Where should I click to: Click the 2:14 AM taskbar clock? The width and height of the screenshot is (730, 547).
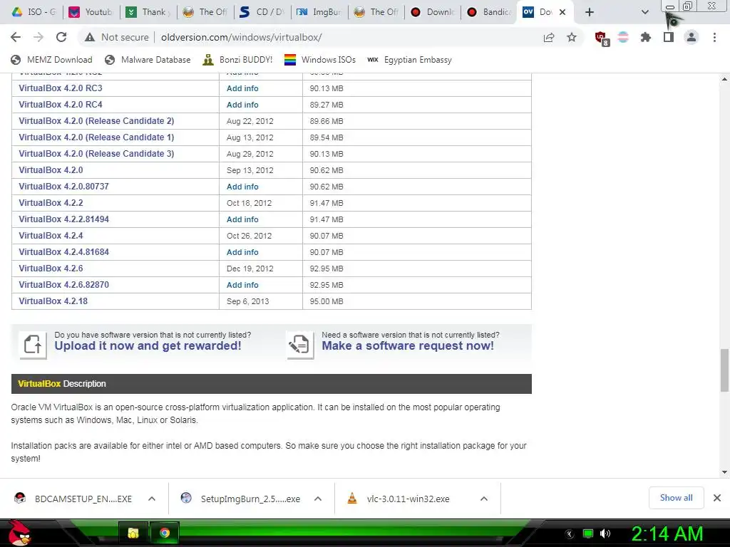click(667, 533)
